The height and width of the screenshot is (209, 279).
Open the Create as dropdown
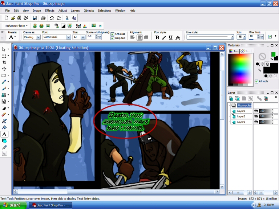pyautogui.click(x=37, y=37)
